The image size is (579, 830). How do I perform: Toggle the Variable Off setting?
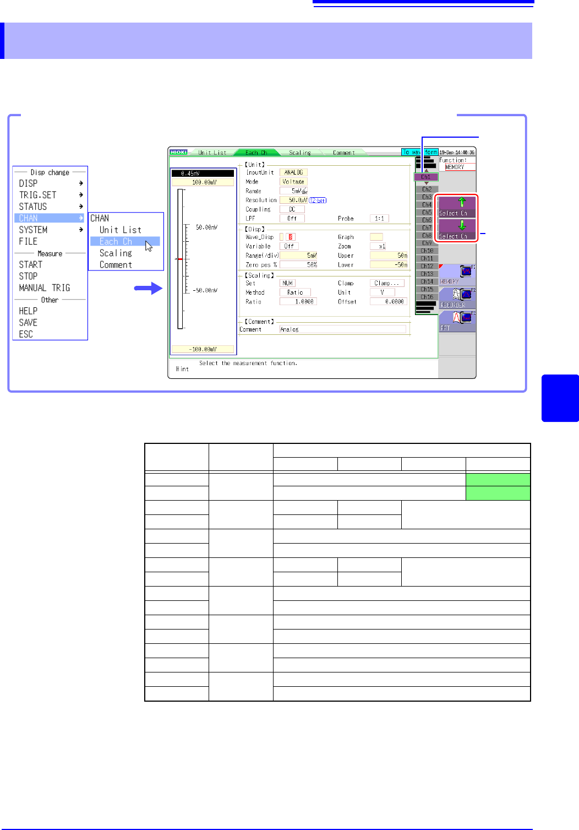point(289,246)
